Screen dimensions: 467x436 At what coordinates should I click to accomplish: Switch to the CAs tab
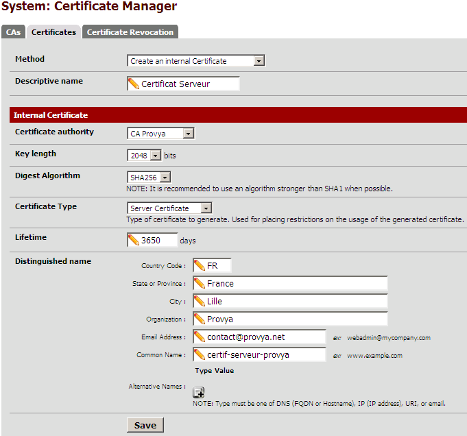point(14,32)
